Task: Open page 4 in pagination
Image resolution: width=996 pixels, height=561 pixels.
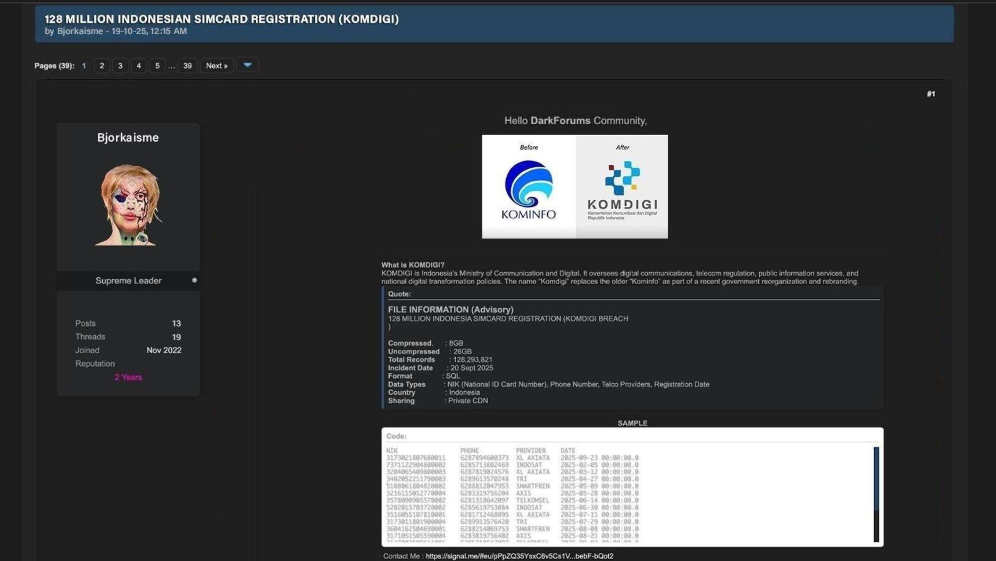Action: (x=139, y=66)
